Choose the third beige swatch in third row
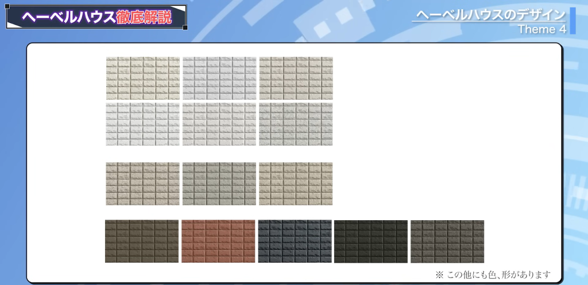The height and width of the screenshot is (285, 588). click(x=296, y=184)
